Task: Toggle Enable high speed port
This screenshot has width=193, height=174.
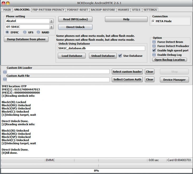Action: tap(154, 50)
